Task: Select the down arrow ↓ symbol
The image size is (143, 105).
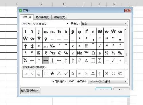Action: pyautogui.click(x=53, y=60)
